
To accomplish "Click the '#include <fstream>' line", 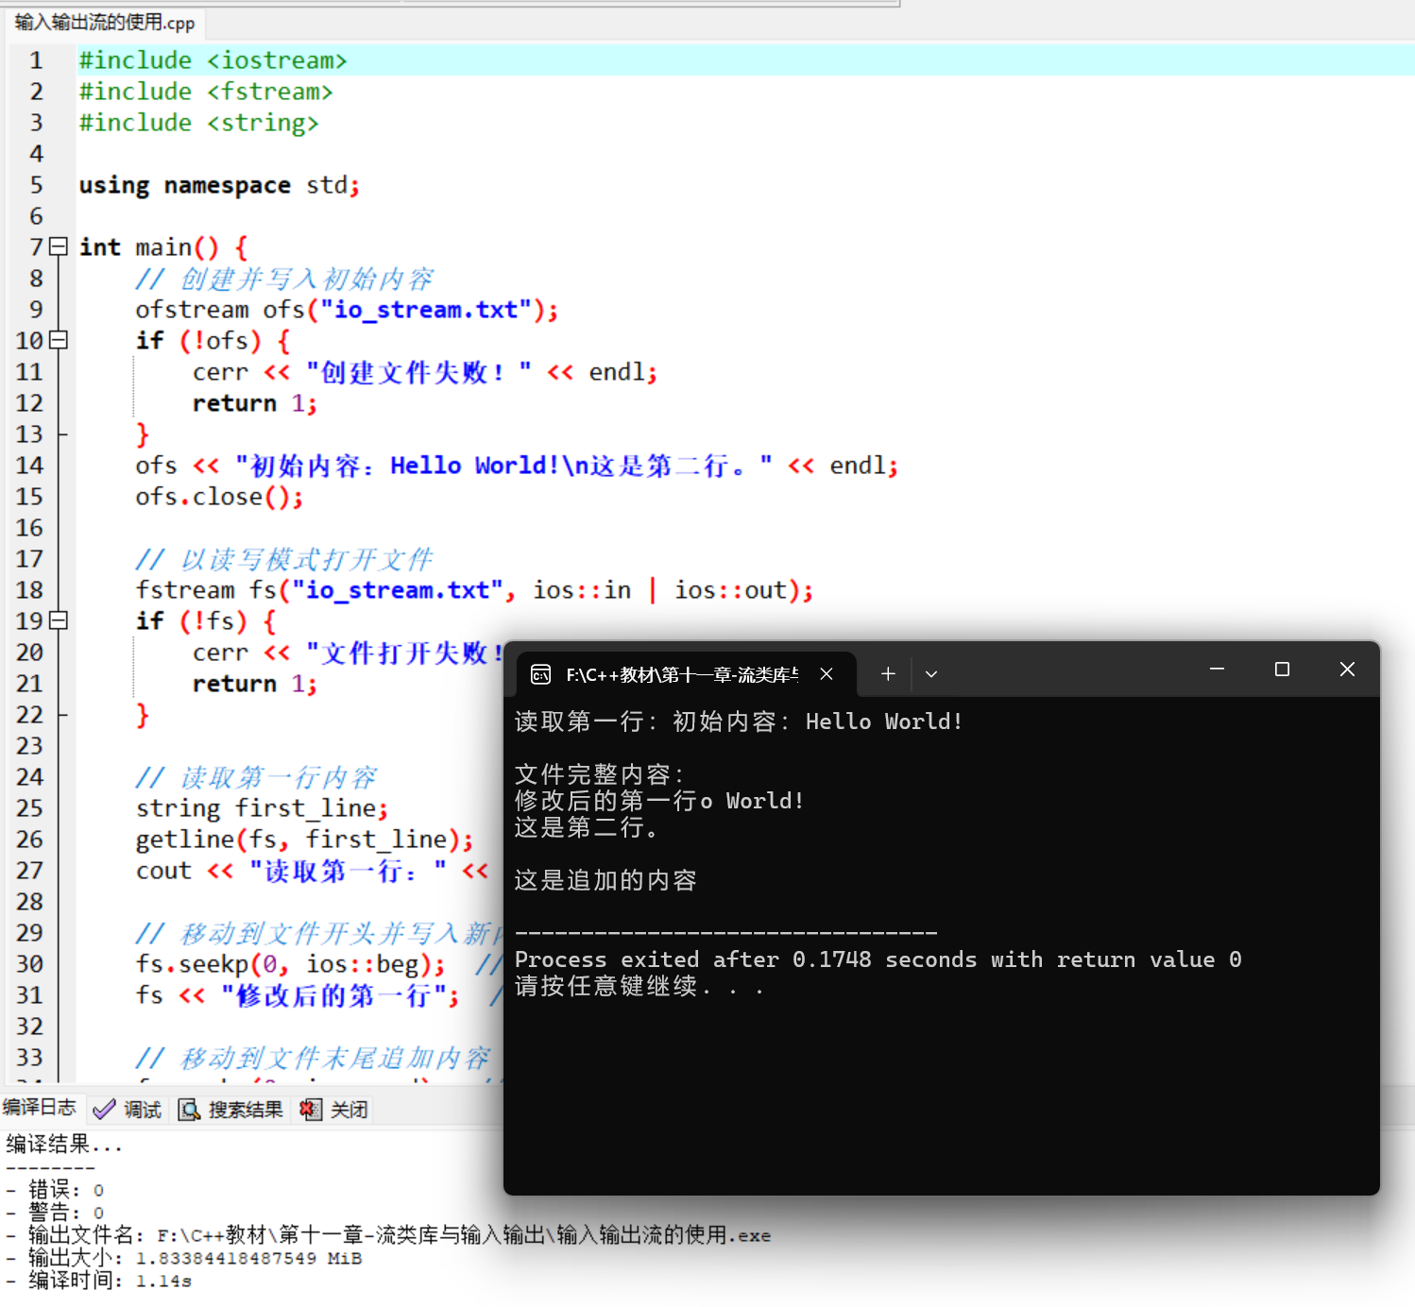I will pos(206,92).
